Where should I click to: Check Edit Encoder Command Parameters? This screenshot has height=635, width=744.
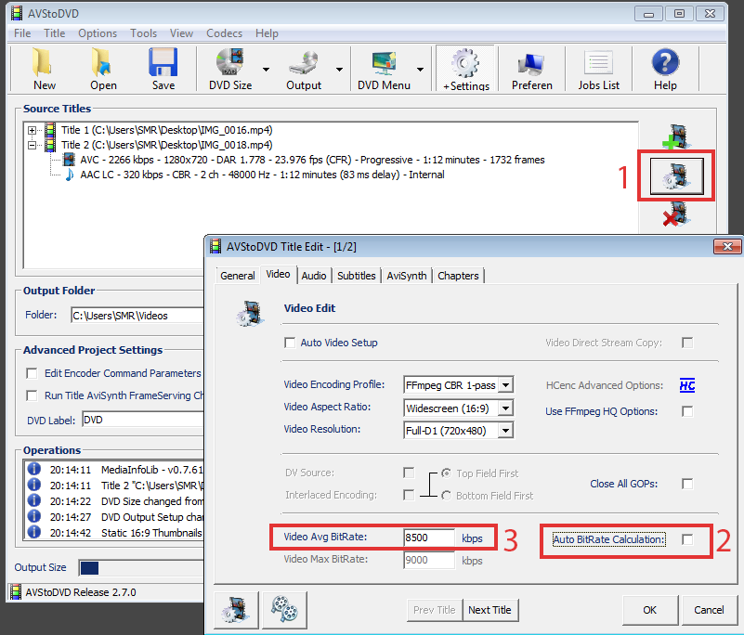[x=32, y=373]
